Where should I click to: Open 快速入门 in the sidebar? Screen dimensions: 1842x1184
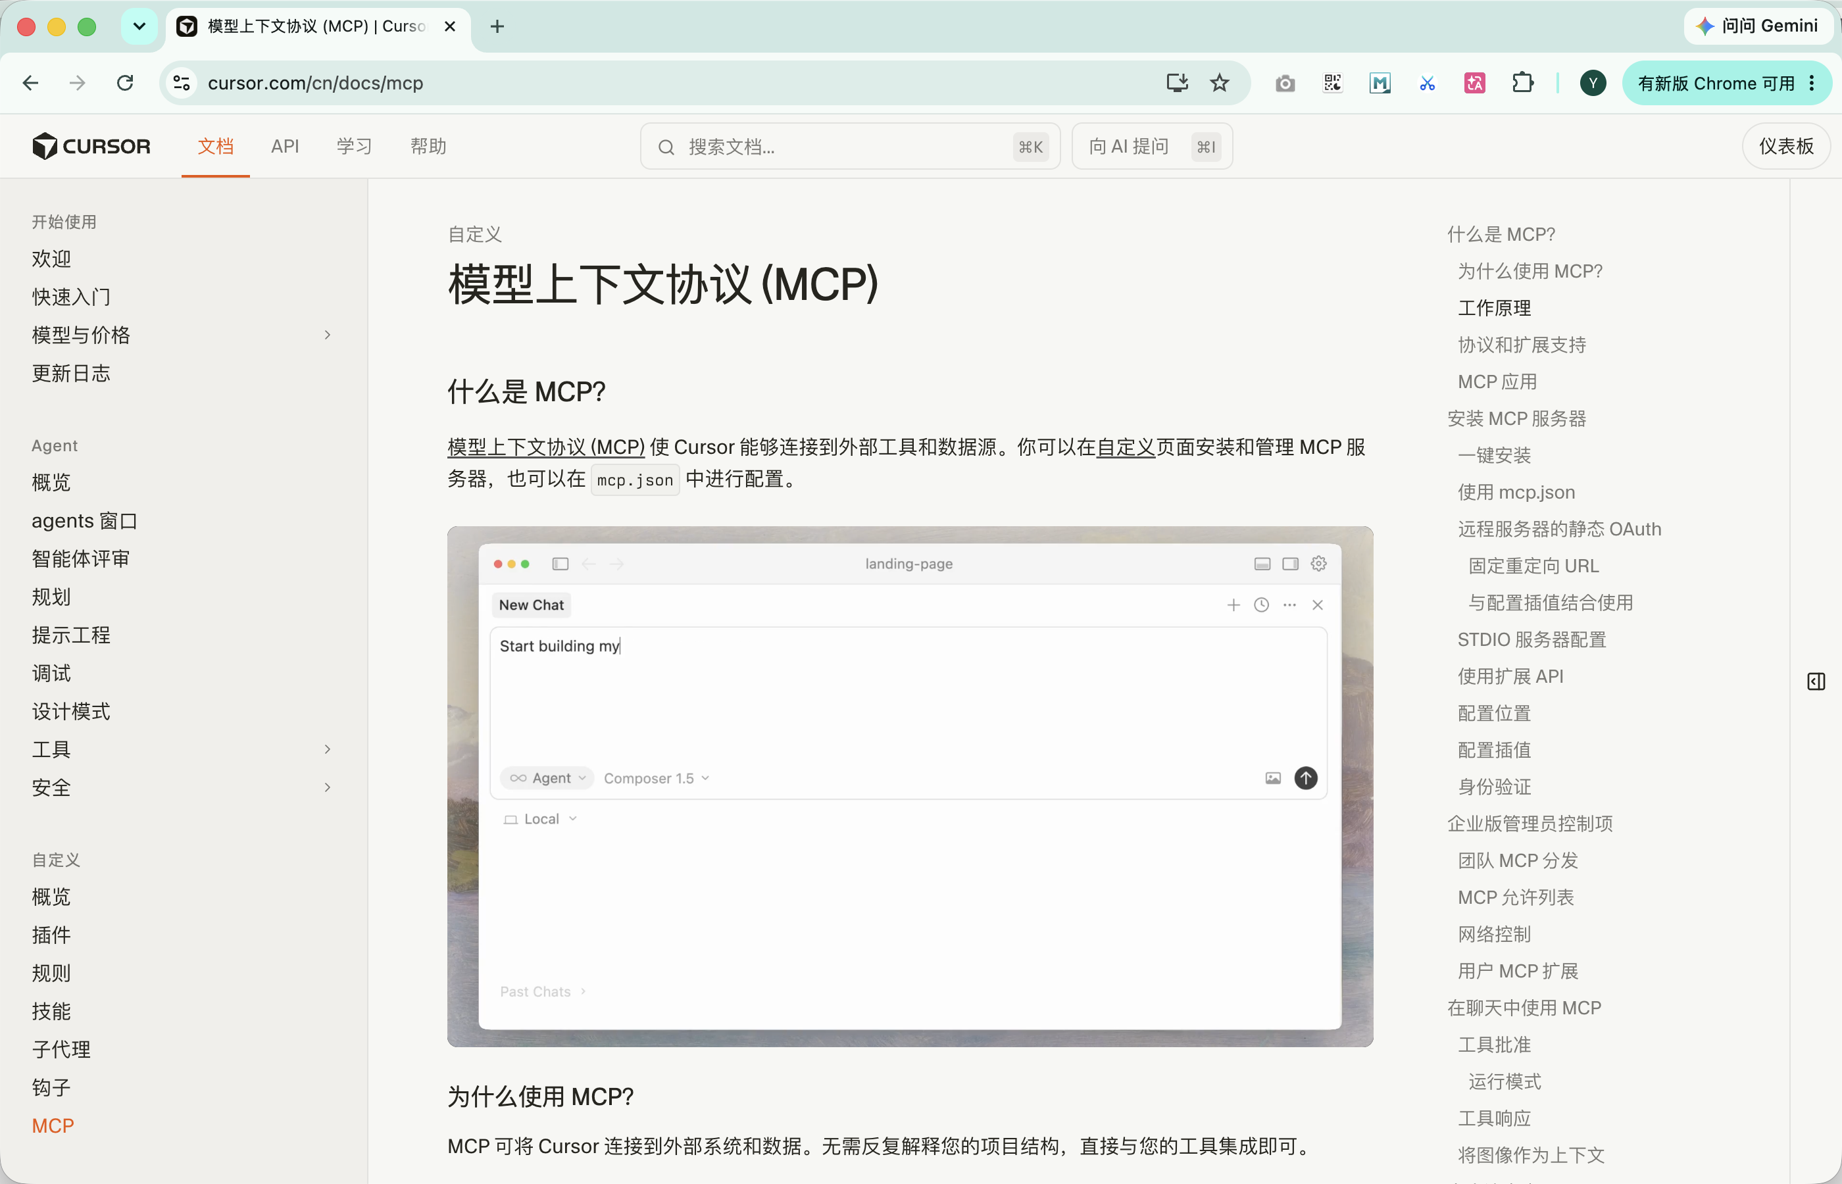(72, 297)
